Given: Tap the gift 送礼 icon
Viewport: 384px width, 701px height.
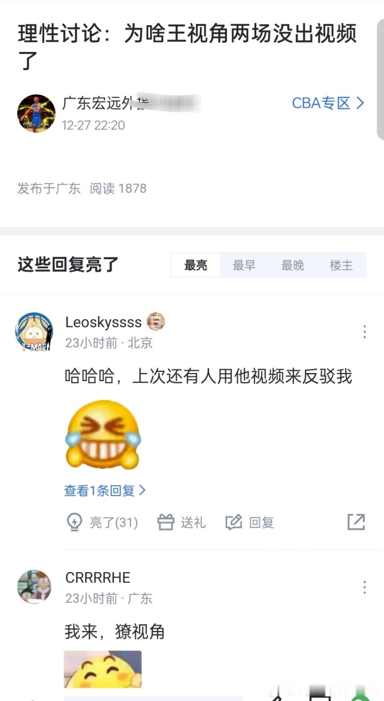Looking at the screenshot, I should 166,522.
